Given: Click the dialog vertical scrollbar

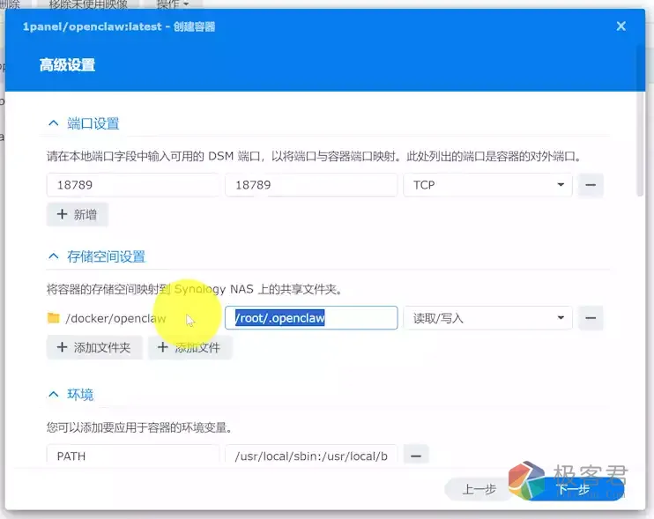Looking at the screenshot, I should click(x=640, y=121).
